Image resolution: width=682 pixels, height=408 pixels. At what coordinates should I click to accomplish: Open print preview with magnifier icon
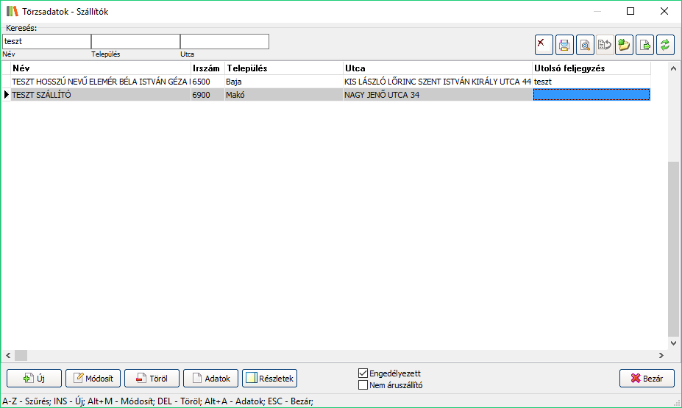pyautogui.click(x=585, y=45)
